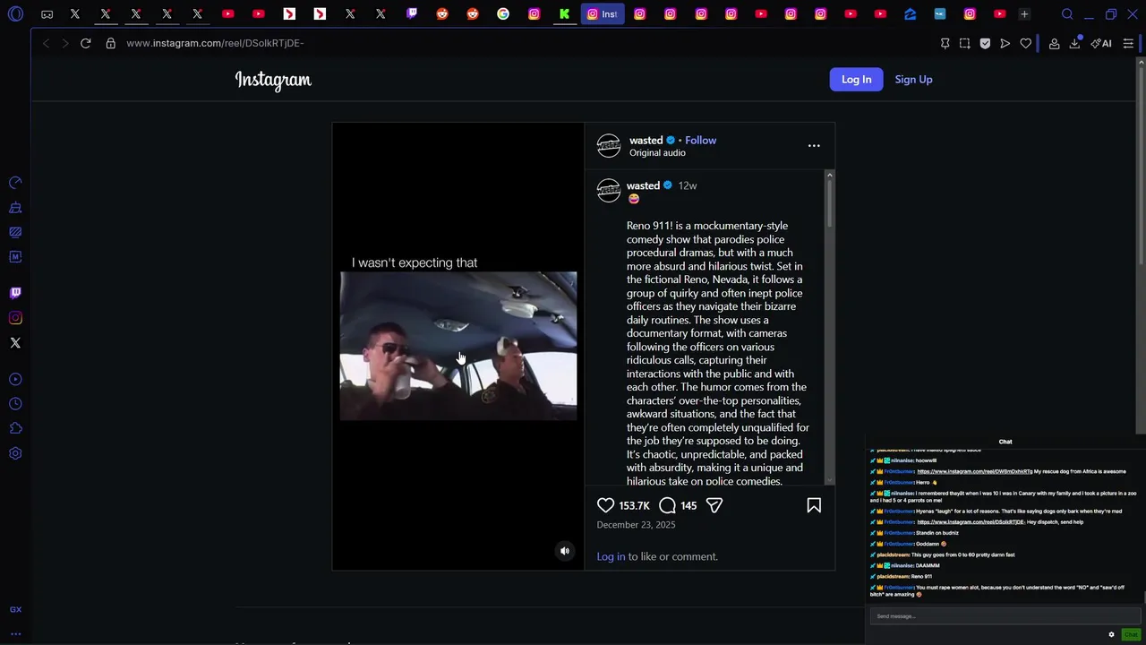
Task: Click wasted avatar beside caption
Action: tap(609, 190)
